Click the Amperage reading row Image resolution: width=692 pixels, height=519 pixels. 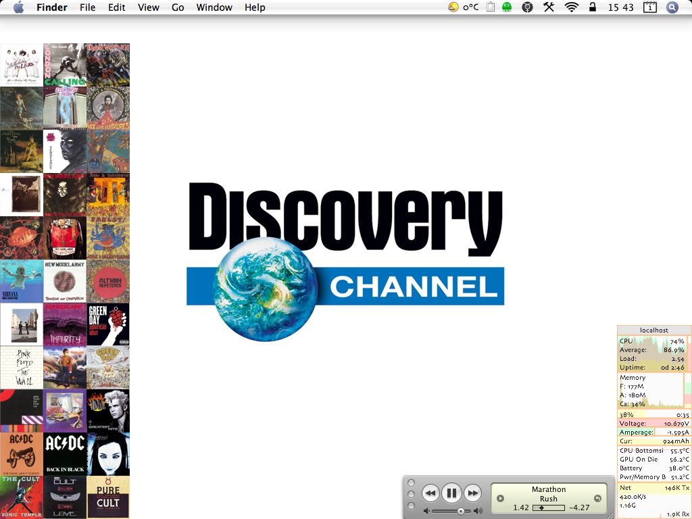654,432
